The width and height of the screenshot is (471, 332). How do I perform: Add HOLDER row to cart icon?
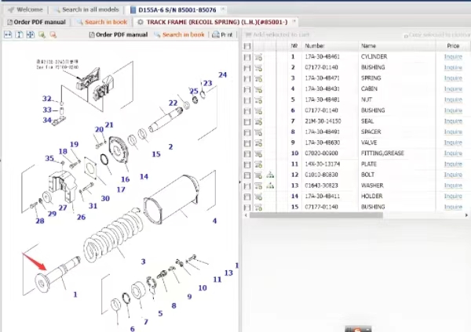[x=258, y=197]
